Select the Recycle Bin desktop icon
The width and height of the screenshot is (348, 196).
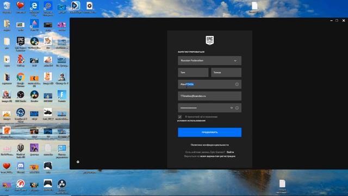tap(7, 7)
